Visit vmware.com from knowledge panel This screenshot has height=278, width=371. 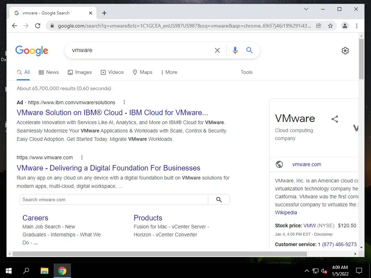coord(307,164)
